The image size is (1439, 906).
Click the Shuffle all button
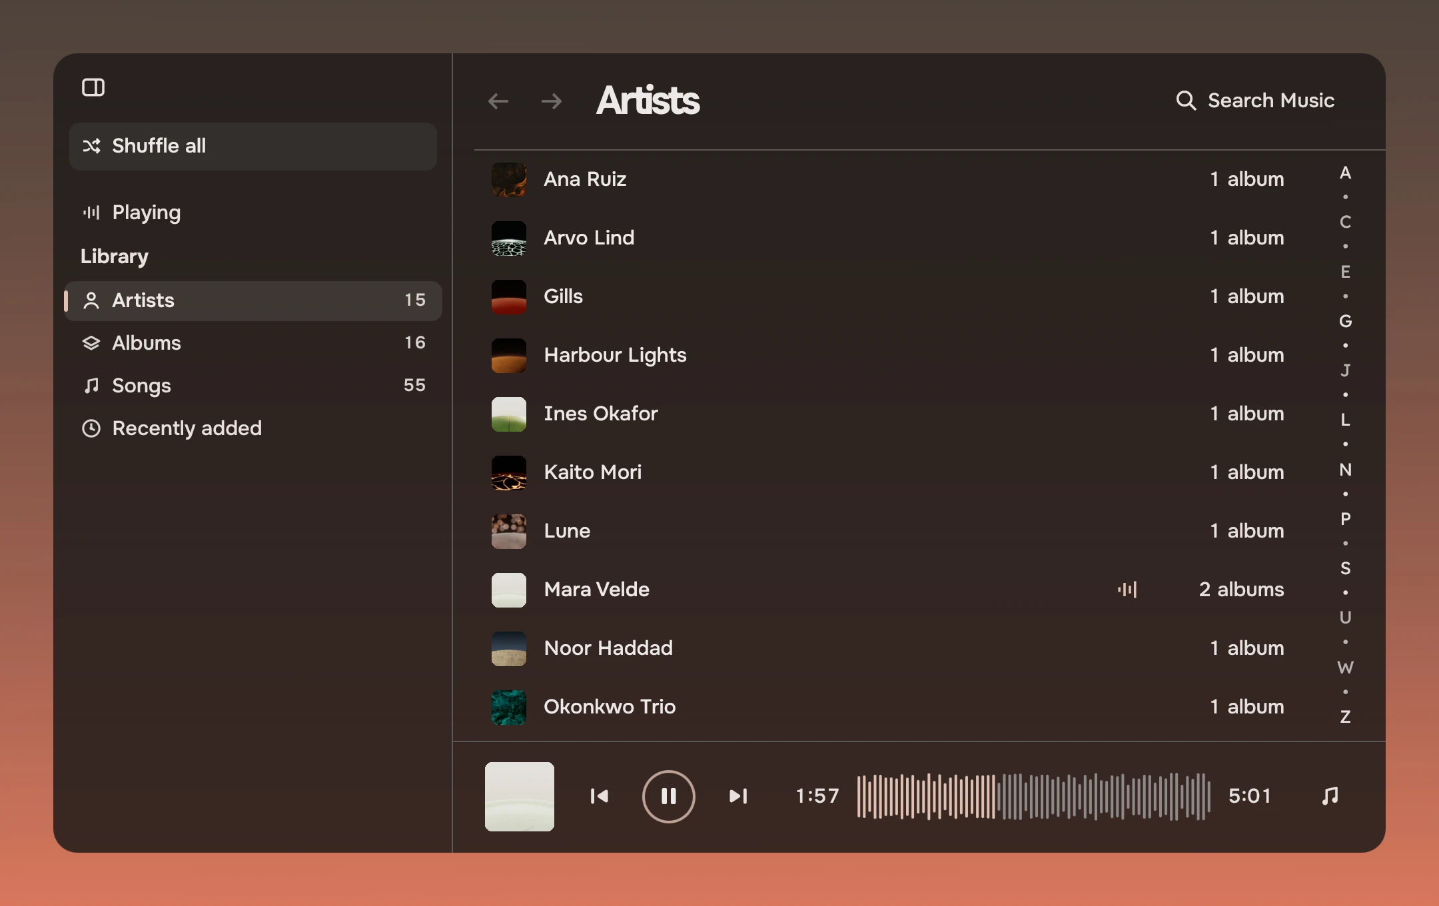253,146
